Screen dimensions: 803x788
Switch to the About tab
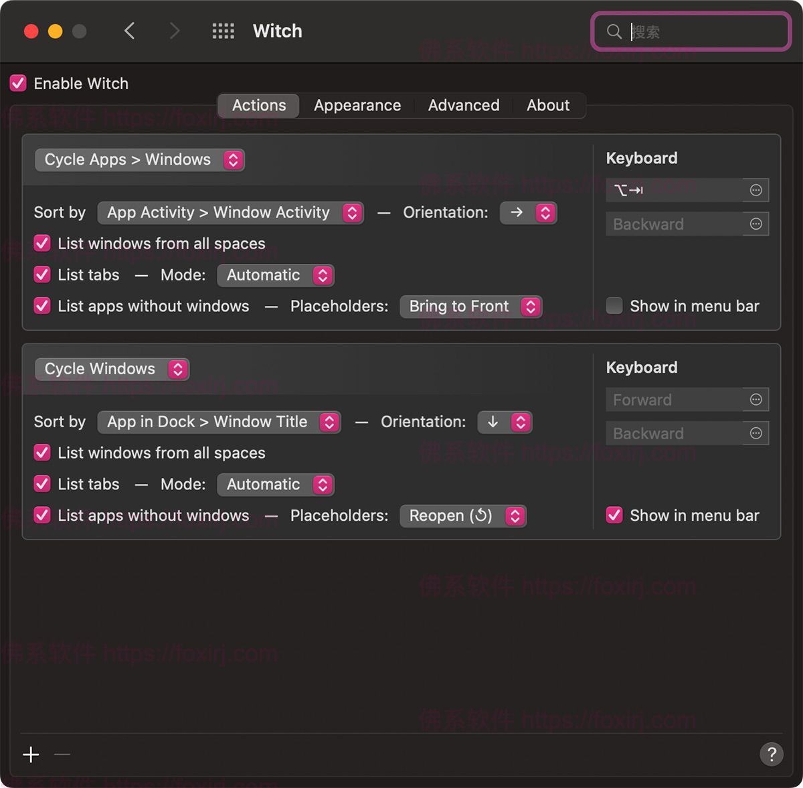pyautogui.click(x=547, y=106)
